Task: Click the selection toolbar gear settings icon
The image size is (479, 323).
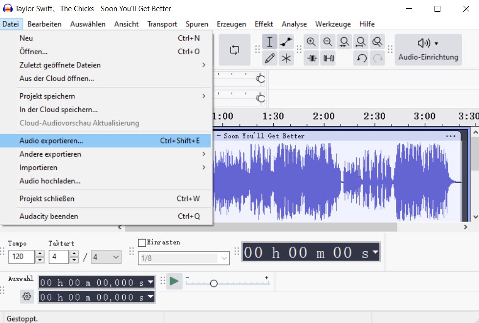Action: pyautogui.click(x=27, y=296)
